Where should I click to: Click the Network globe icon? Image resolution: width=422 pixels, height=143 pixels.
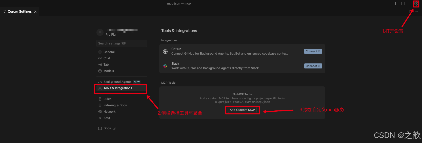(x=100, y=112)
